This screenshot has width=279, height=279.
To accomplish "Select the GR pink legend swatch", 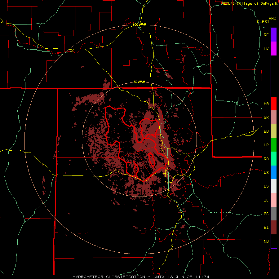I will tap(274, 117).
